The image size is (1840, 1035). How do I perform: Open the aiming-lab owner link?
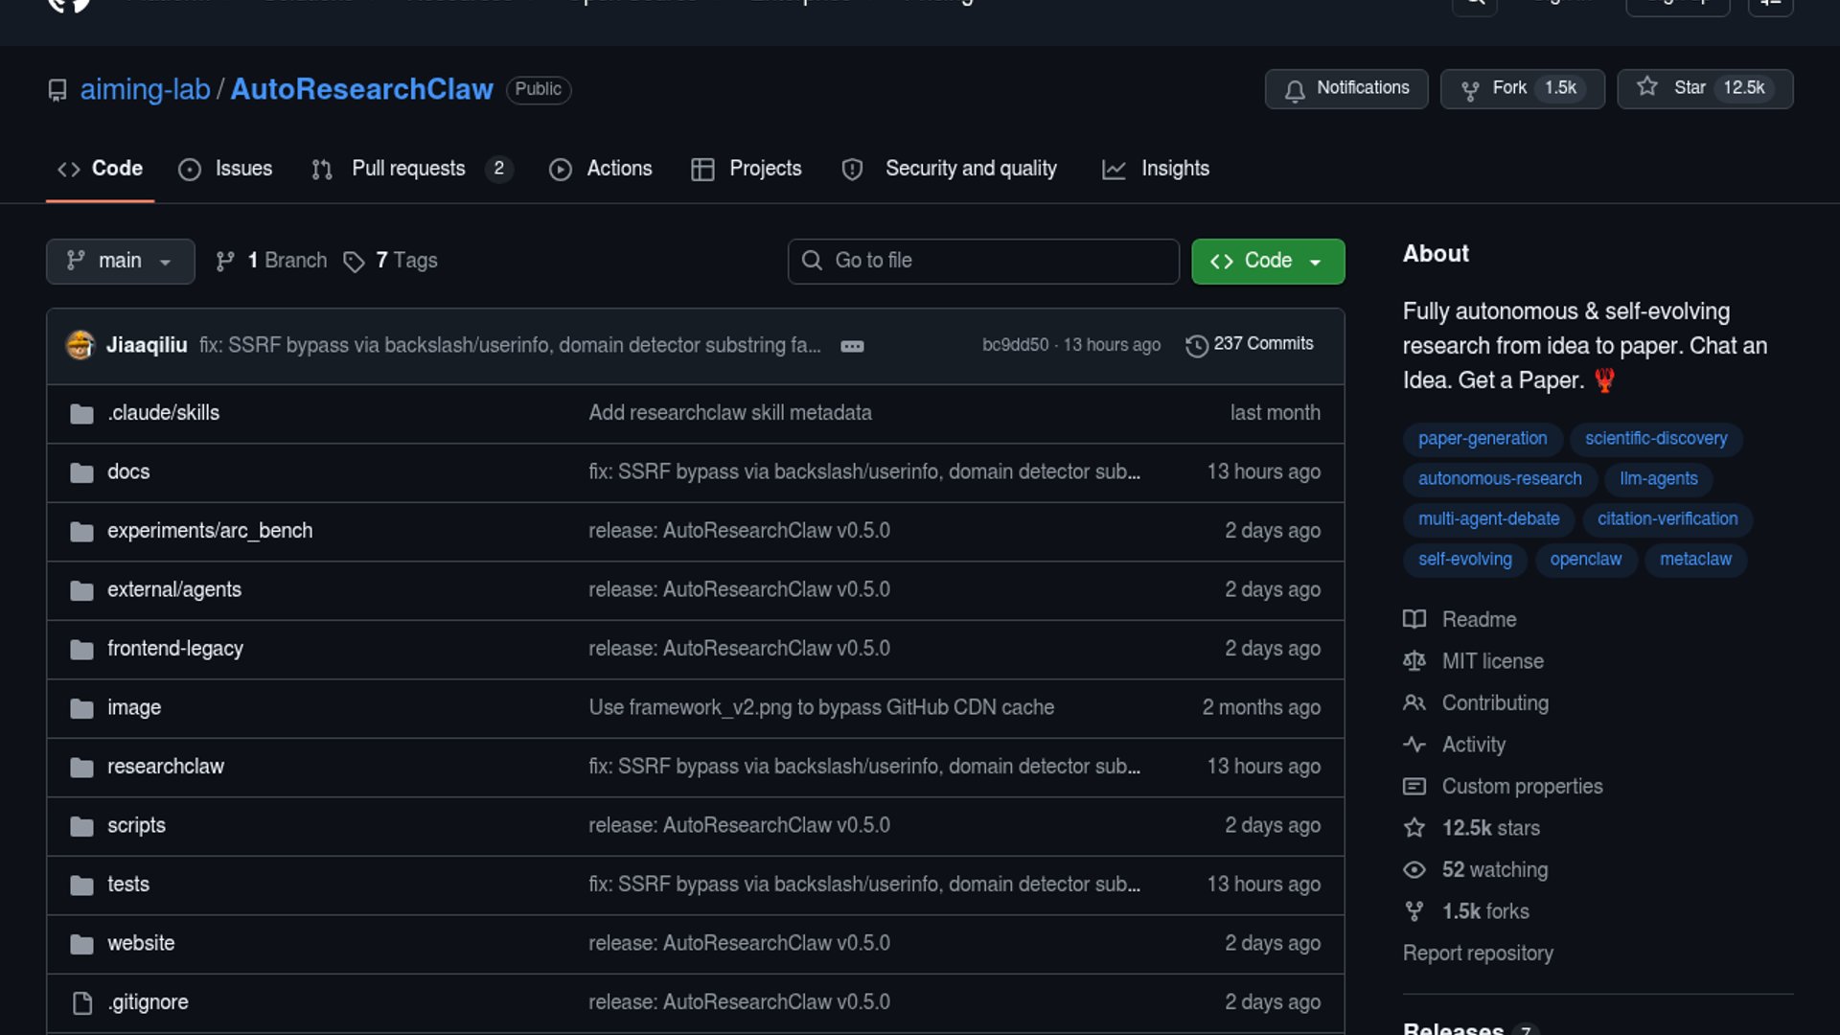tap(145, 89)
